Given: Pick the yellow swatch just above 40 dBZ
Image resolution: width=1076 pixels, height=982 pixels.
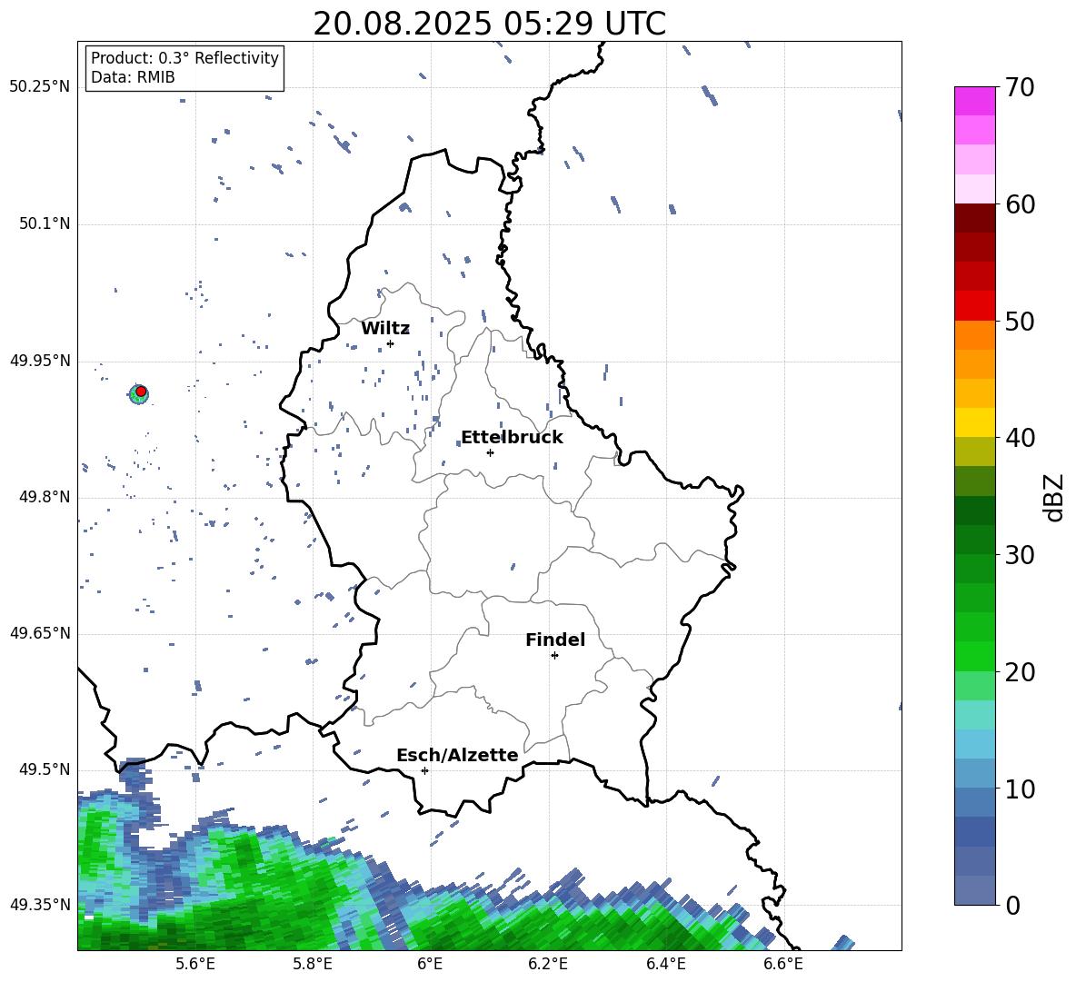Looking at the screenshot, I should pos(975,422).
